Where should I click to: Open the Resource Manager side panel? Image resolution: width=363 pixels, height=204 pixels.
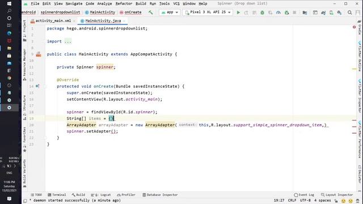(24, 65)
